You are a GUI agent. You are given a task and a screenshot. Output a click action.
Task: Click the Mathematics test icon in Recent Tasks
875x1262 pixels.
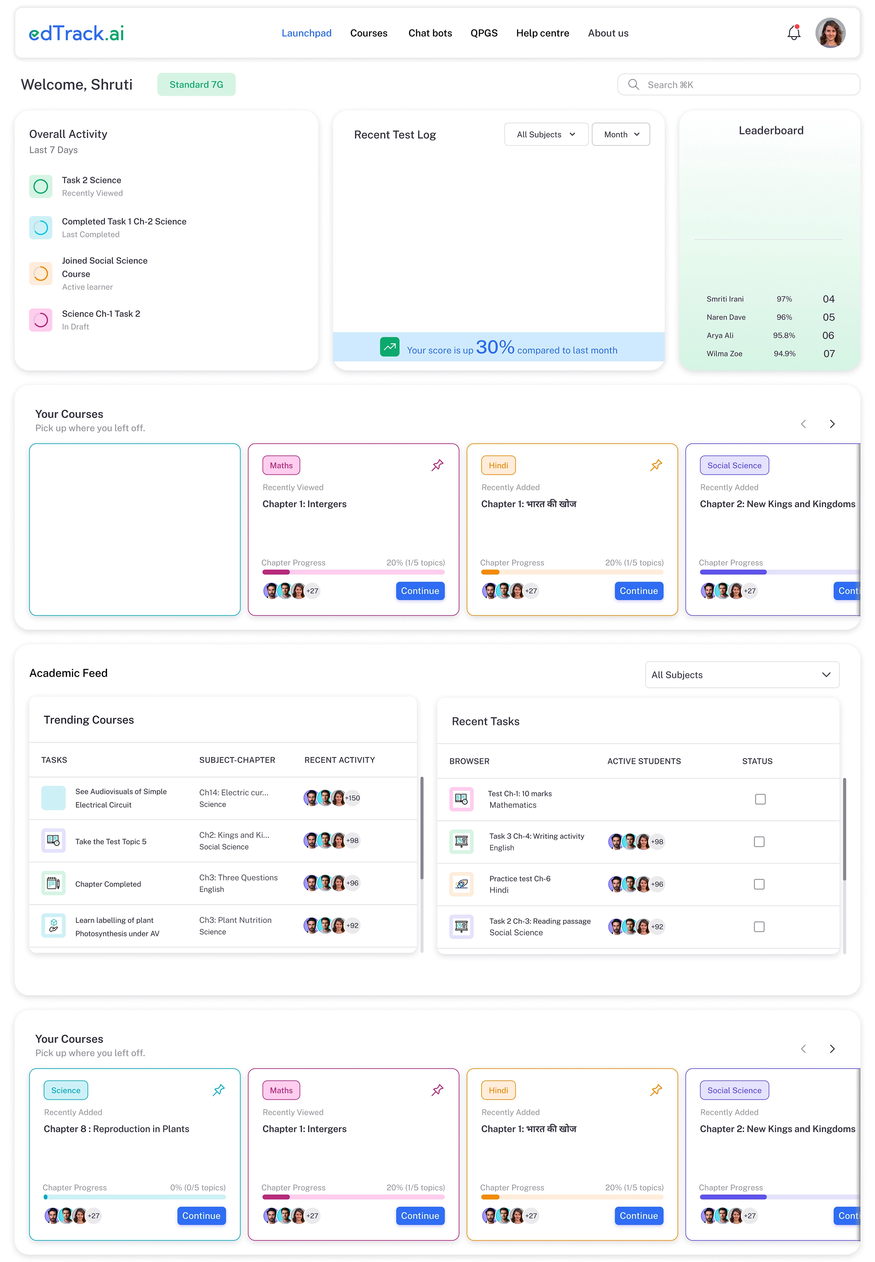(462, 799)
